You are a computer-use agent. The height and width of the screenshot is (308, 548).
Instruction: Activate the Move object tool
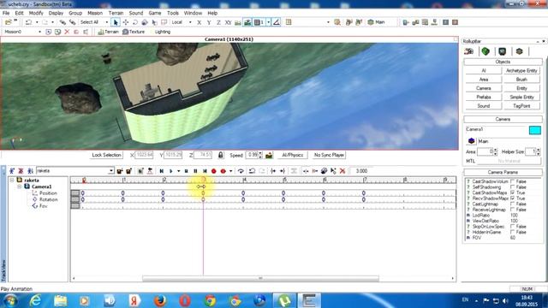[x=126, y=22]
